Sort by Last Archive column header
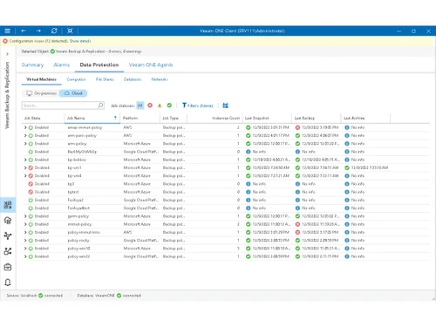The width and height of the screenshot is (436, 327). (x=365, y=118)
